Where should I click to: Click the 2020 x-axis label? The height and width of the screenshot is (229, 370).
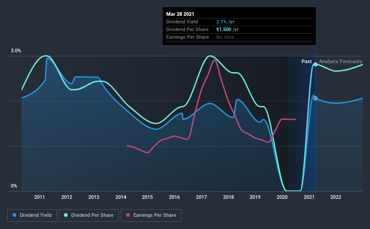coord(282,197)
